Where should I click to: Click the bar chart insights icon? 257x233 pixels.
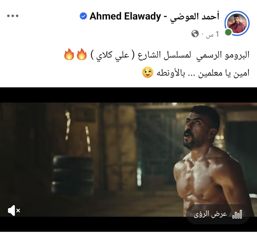(x=237, y=214)
